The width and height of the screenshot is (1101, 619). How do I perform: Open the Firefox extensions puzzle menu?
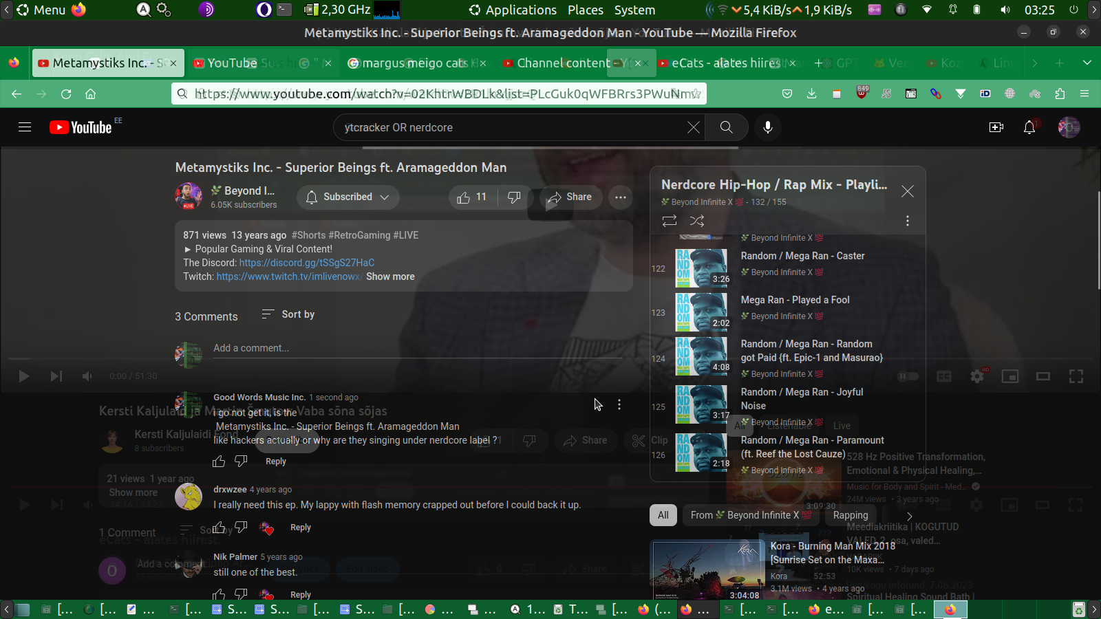pyautogui.click(x=1060, y=94)
